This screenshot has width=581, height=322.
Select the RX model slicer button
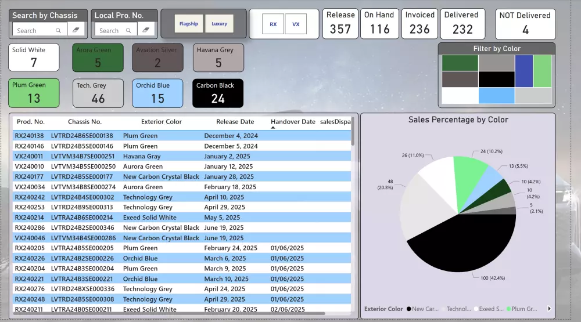(273, 24)
